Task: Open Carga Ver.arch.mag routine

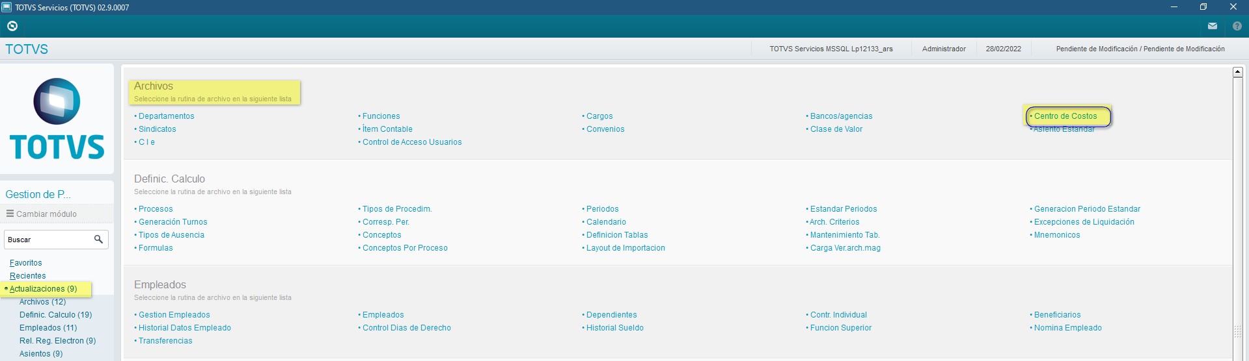Action: click(845, 248)
